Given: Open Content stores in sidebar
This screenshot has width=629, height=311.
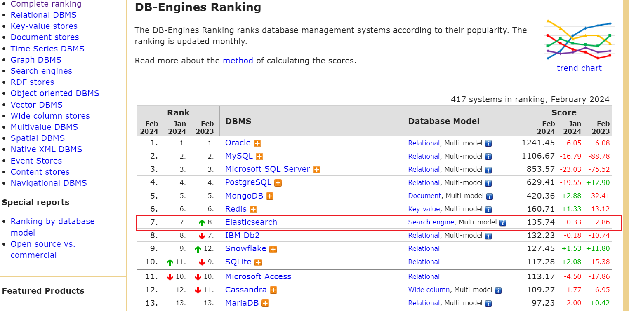Looking at the screenshot, I should point(40,172).
